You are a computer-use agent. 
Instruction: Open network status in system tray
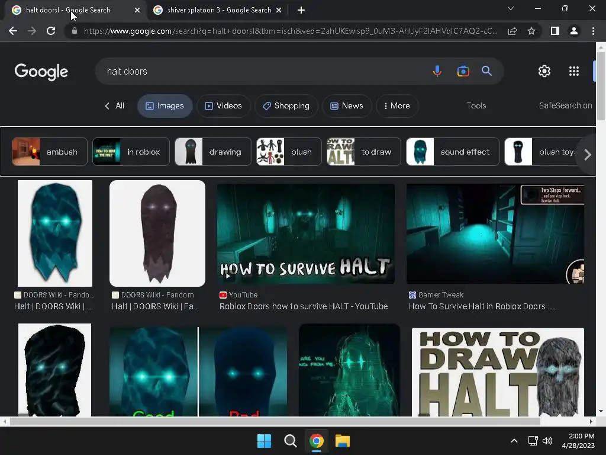(533, 441)
